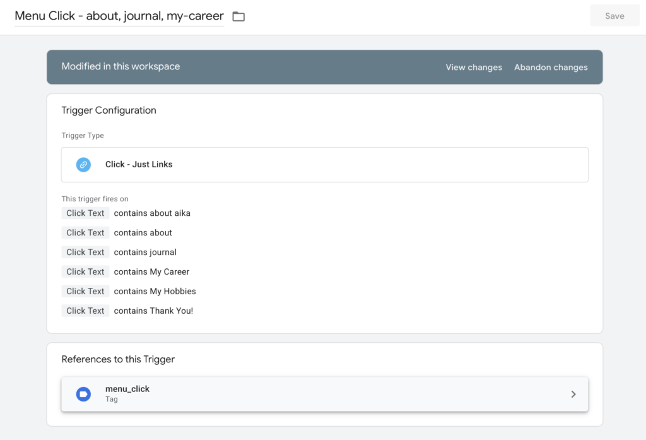Image resolution: width=646 pixels, height=440 pixels.
Task: Select the 'contains Thank You!' condition
Action: coord(153,311)
